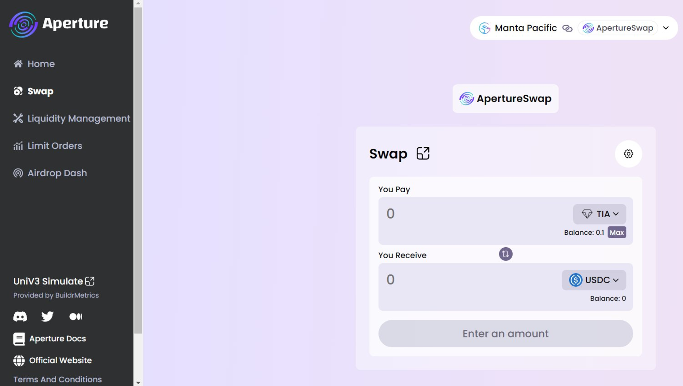The width and height of the screenshot is (683, 386).
Task: Click the chain link icon beside Manta Pacific
Action: 567,28
